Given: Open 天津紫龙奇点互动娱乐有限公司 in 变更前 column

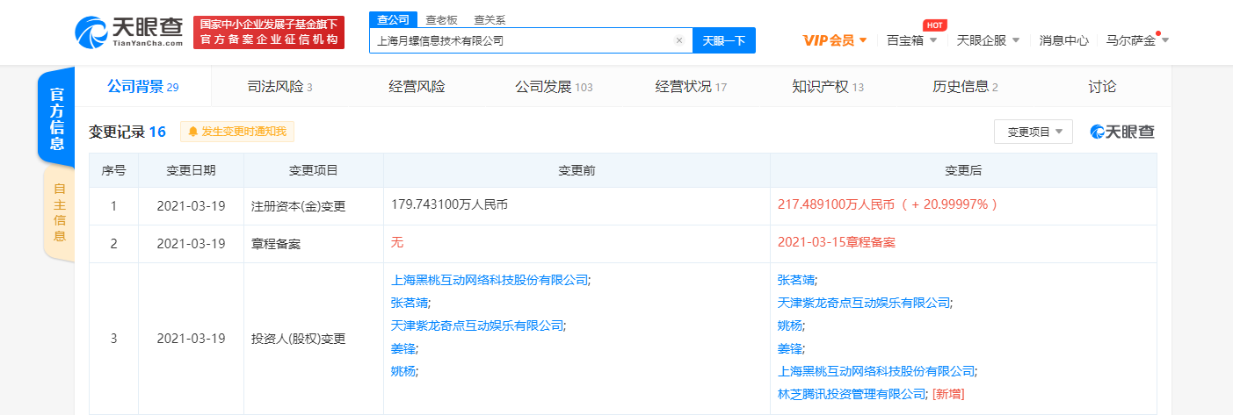Looking at the screenshot, I should (x=478, y=326).
